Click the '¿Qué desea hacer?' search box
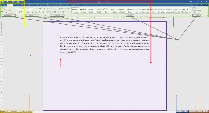The image size is (209, 113). (79, 5)
